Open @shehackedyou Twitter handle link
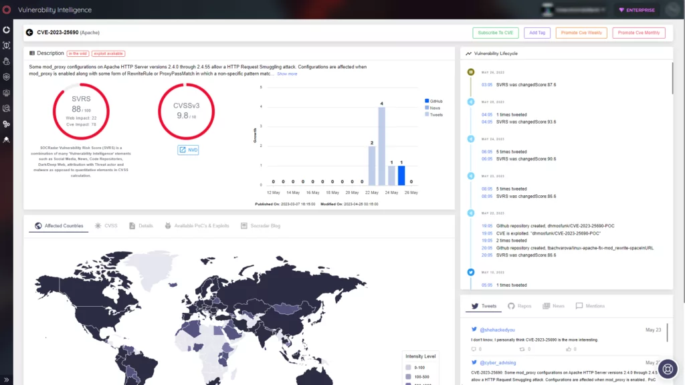This screenshot has width=685, height=385. point(497,330)
